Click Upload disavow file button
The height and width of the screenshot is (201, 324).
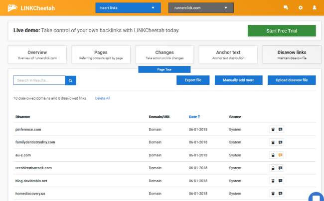[x=292, y=80]
